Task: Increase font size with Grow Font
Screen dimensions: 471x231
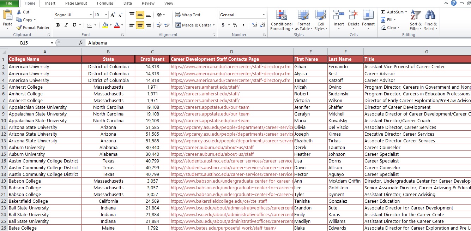Action: [x=113, y=15]
